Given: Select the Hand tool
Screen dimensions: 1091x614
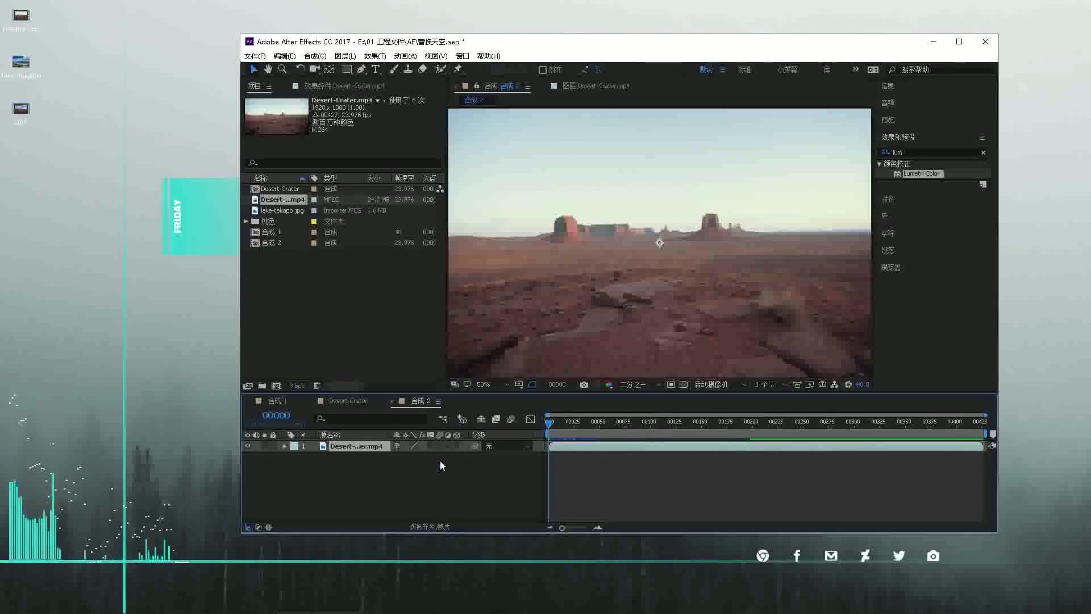Looking at the screenshot, I should coord(268,69).
